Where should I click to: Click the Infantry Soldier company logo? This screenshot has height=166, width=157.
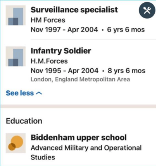pyautogui.click(x=16, y=56)
